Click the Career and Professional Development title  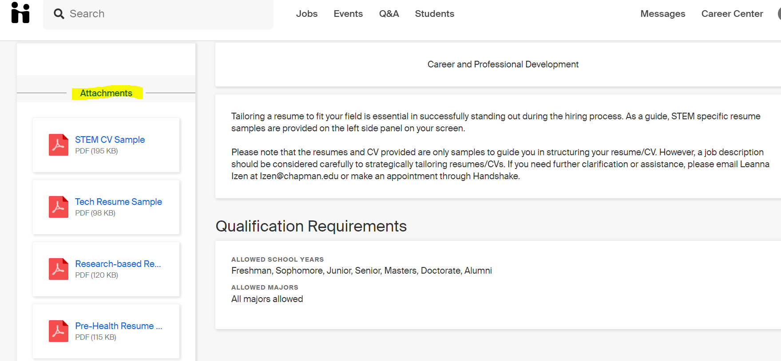(x=503, y=64)
